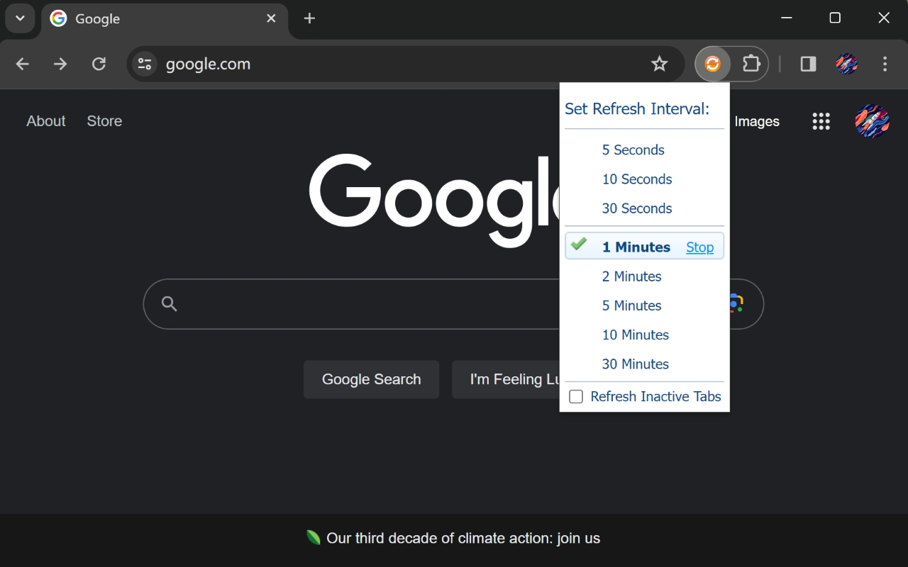
Task: Choose the 30 Minutes refresh interval
Action: point(635,364)
